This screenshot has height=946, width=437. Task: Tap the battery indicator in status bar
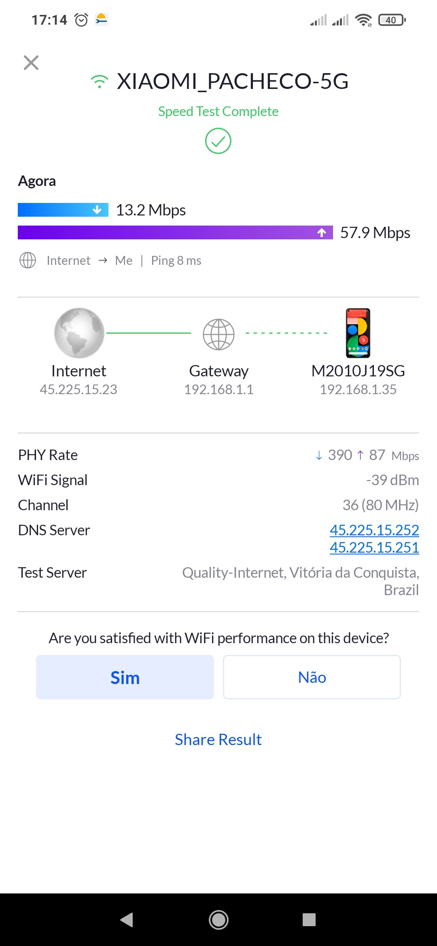point(391,20)
